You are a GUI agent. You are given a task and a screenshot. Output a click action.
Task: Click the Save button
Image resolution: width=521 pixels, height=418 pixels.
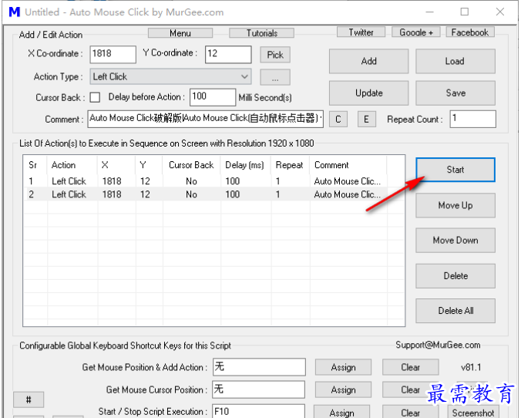455,93
